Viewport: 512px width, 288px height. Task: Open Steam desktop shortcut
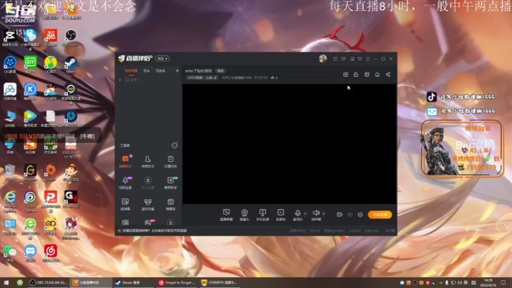coord(70,65)
